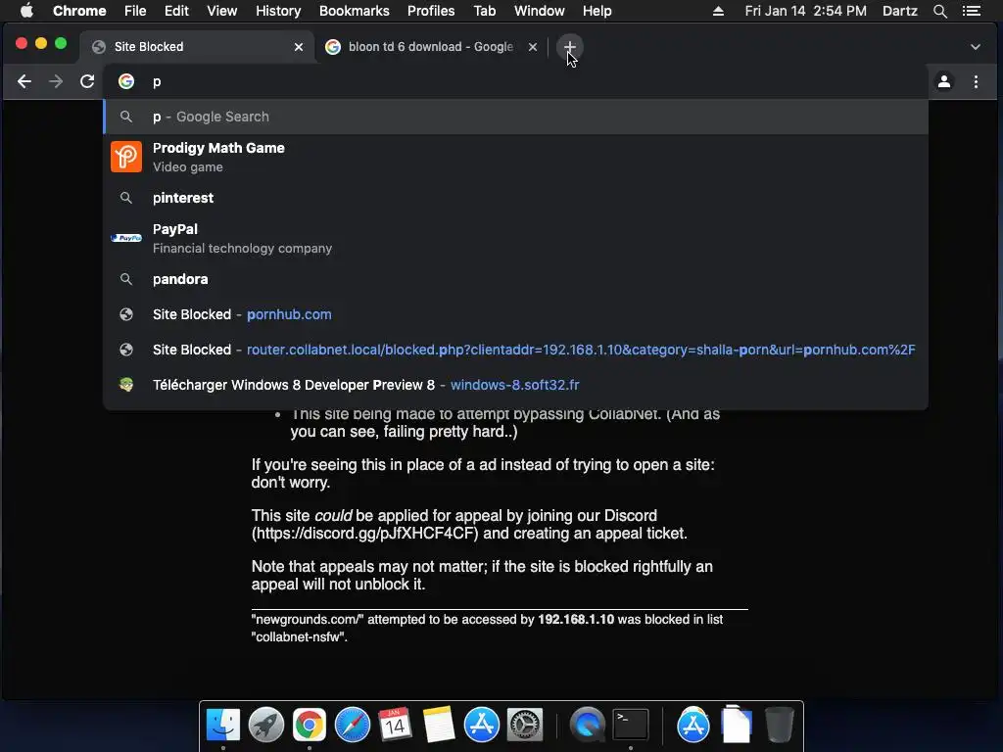Select the pandora search suggestion
The width and height of the screenshot is (1003, 752).
click(515, 279)
